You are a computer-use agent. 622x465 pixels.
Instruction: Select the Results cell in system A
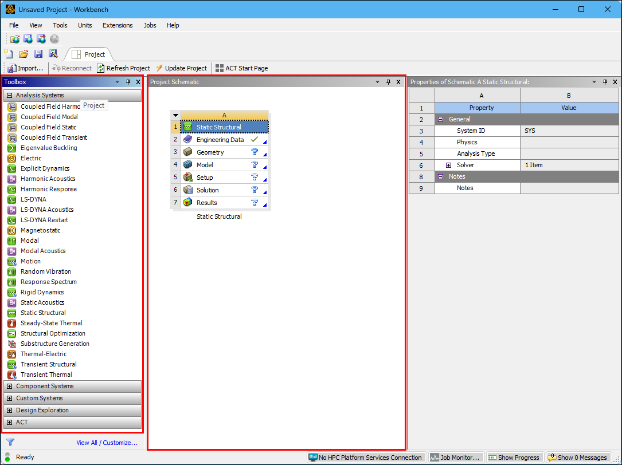(x=207, y=203)
